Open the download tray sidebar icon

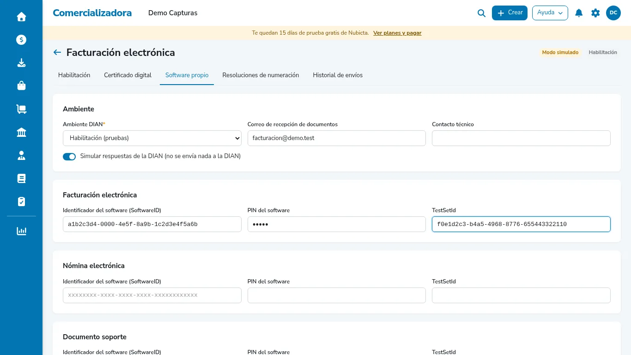pos(21,63)
